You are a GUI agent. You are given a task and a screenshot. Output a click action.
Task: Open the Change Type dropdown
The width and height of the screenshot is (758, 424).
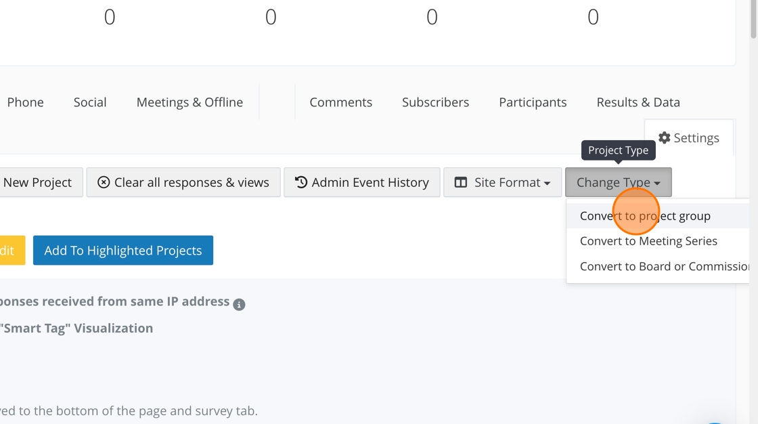click(618, 182)
